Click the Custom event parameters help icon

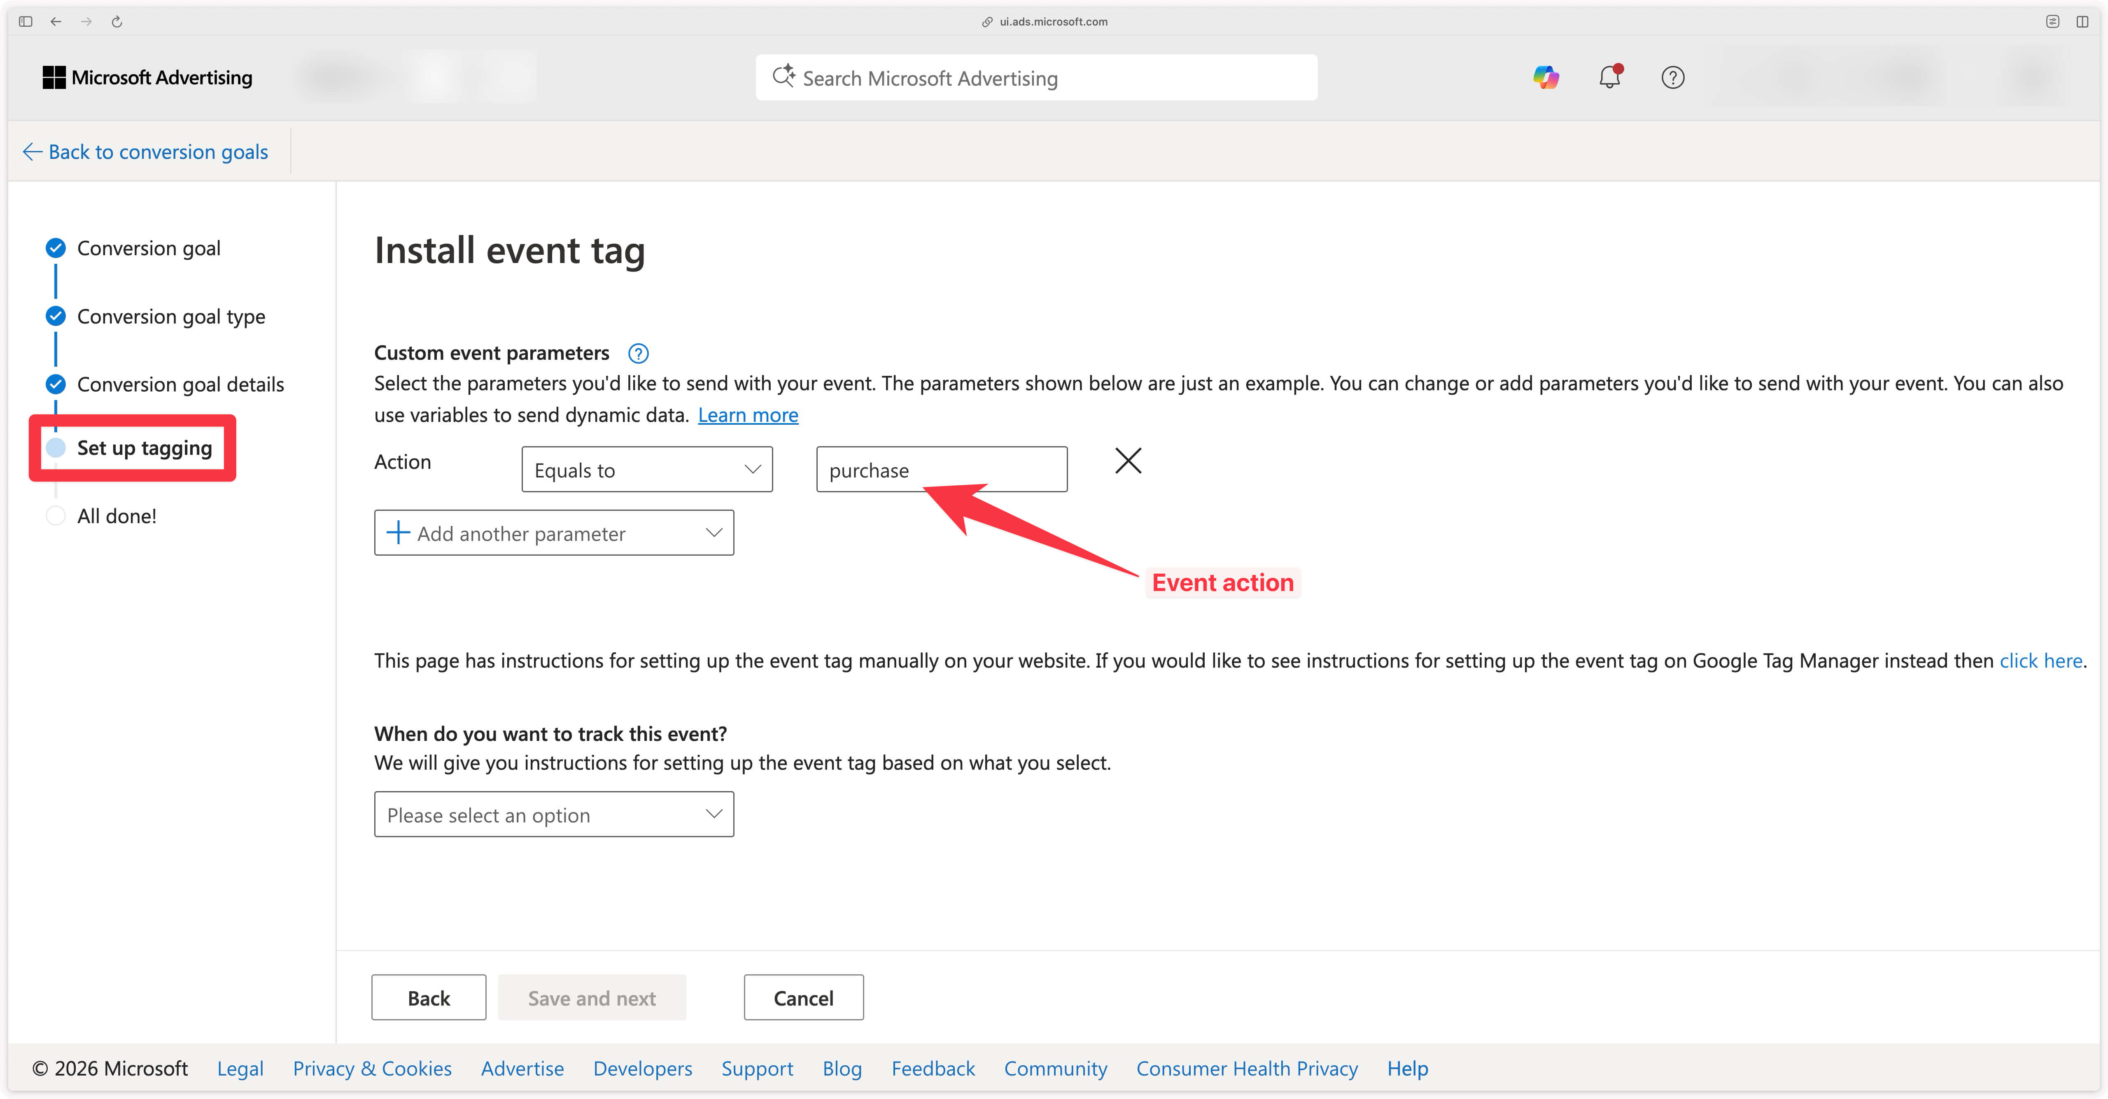point(637,354)
